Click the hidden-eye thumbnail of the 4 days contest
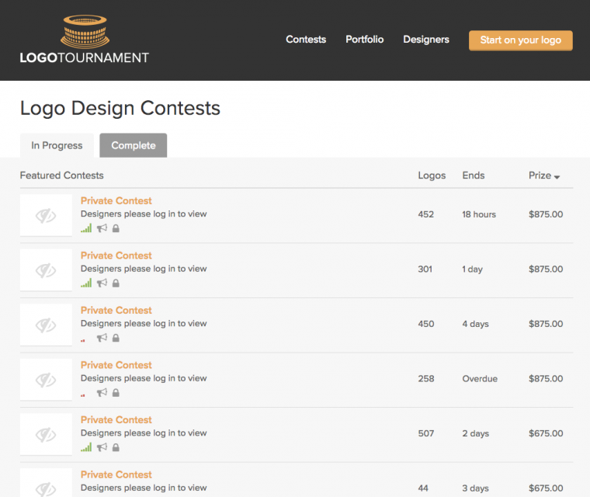 click(x=46, y=325)
